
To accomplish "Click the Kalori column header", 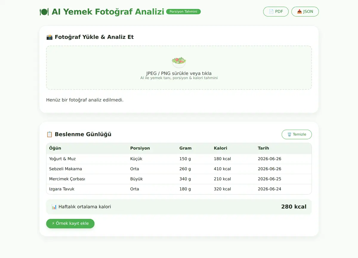I will pyautogui.click(x=220, y=148).
